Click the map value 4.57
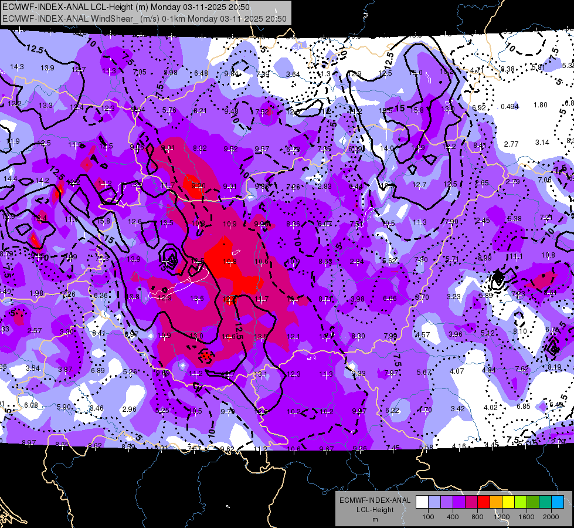Image resolution: width=574 pixels, height=528 pixels. point(423,335)
